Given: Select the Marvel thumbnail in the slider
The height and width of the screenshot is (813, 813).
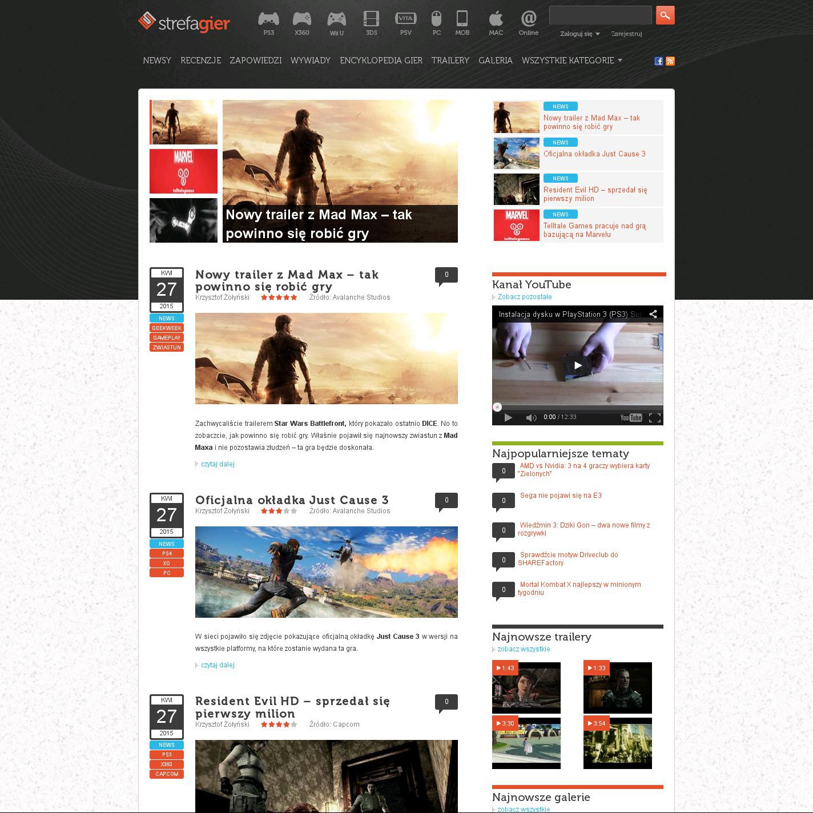Looking at the screenshot, I should (183, 171).
